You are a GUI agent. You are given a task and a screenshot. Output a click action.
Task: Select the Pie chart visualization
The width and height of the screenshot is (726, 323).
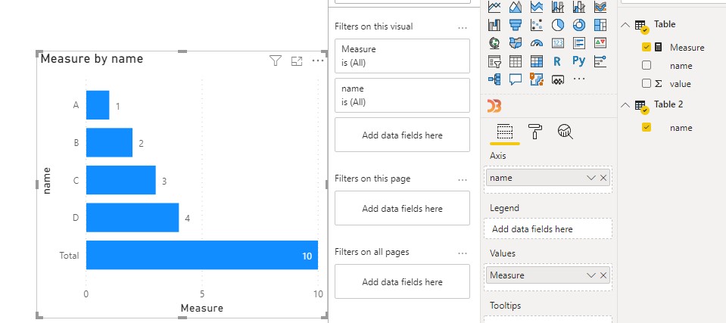pyautogui.click(x=558, y=24)
